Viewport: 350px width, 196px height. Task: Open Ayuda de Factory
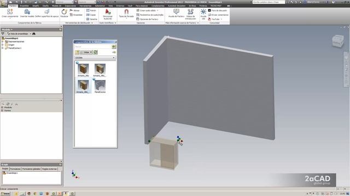(x=176, y=13)
